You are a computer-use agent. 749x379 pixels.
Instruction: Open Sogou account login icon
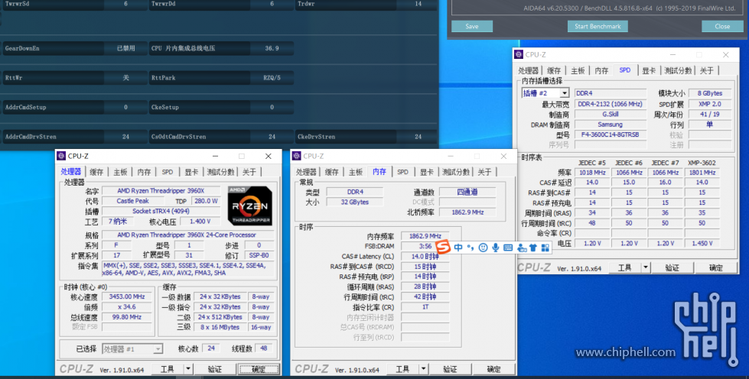pyautogui.click(x=521, y=248)
